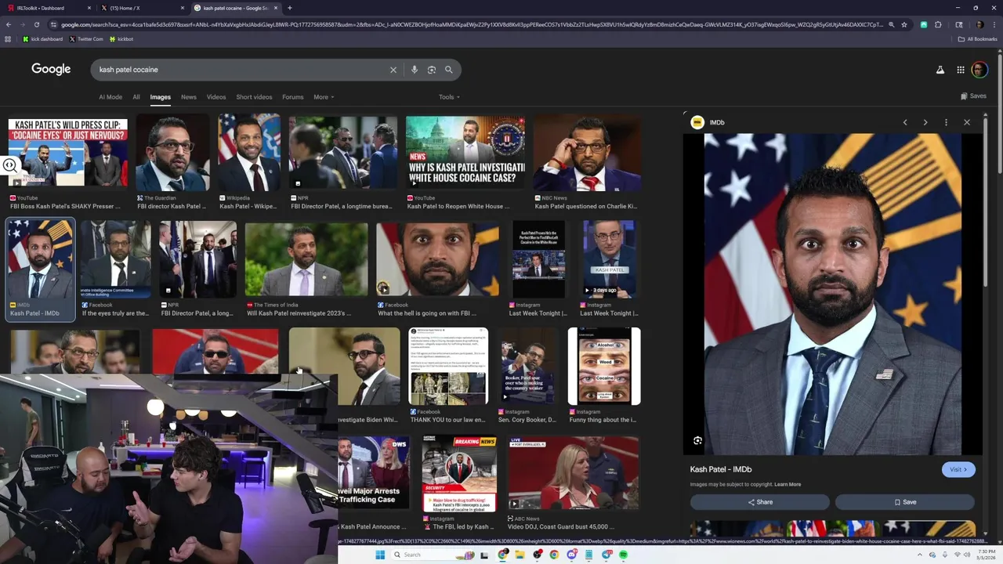Click the Visit button for IMDb
This screenshot has width=1003, height=564.
tap(958, 469)
